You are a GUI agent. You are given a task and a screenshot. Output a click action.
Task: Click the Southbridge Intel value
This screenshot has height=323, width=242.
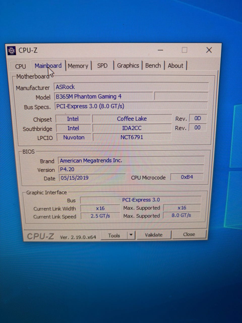73,128
